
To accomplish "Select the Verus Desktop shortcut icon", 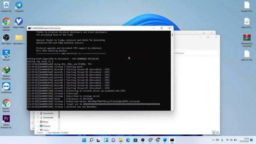I will (x=19, y=22).
